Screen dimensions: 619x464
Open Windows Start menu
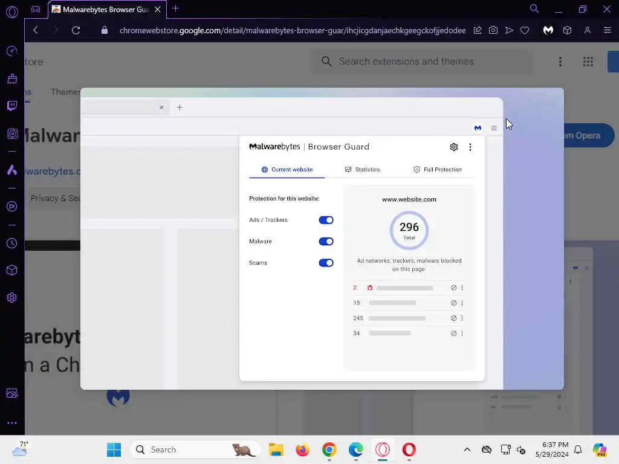(114, 449)
